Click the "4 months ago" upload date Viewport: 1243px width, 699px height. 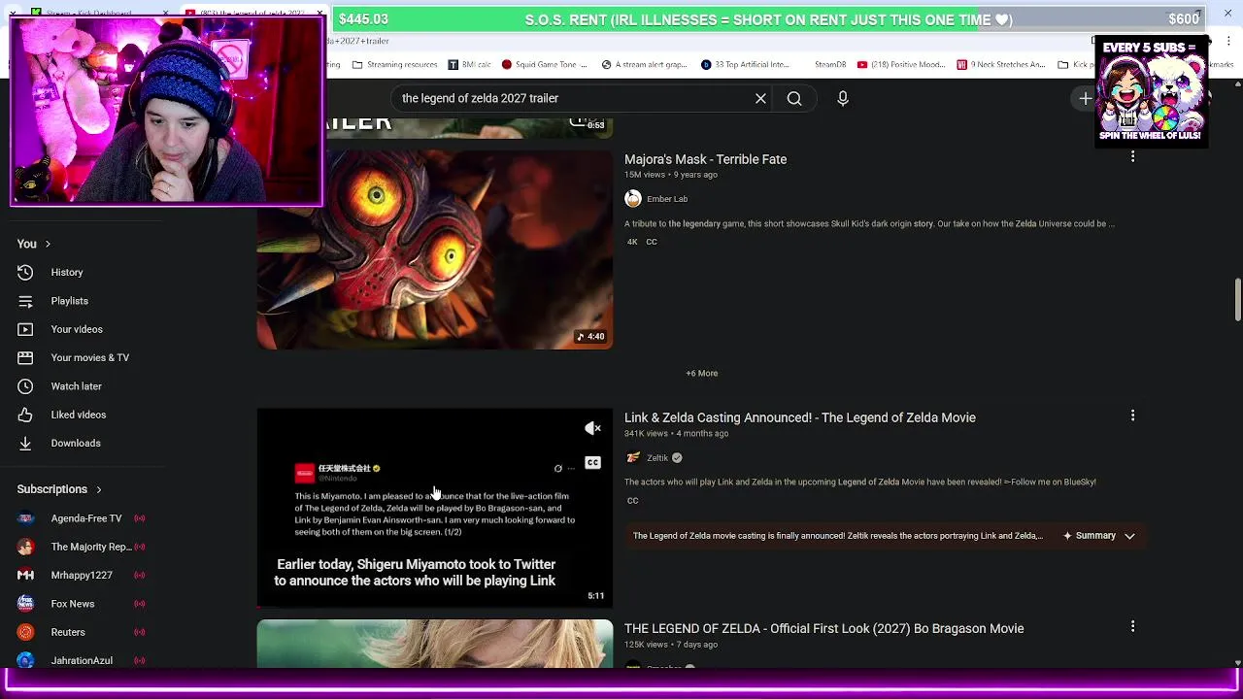pos(702,434)
